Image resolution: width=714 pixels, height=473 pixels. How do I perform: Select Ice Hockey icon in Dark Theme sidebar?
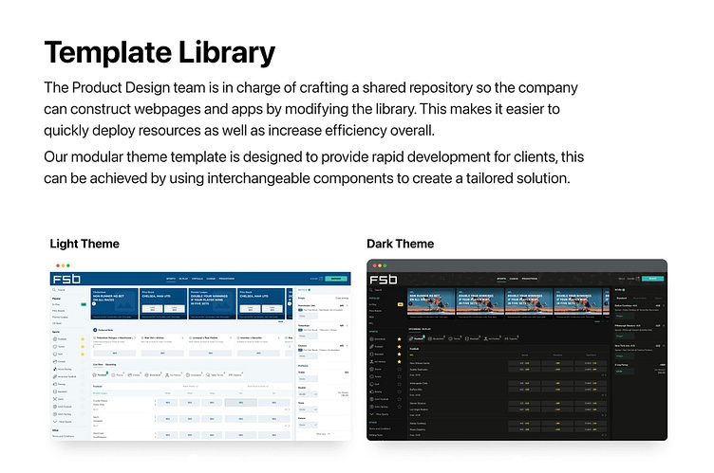[371, 361]
